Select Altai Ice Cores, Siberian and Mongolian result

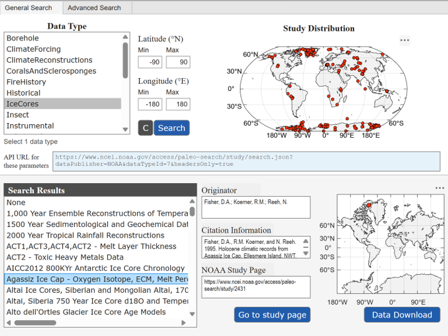97,290
